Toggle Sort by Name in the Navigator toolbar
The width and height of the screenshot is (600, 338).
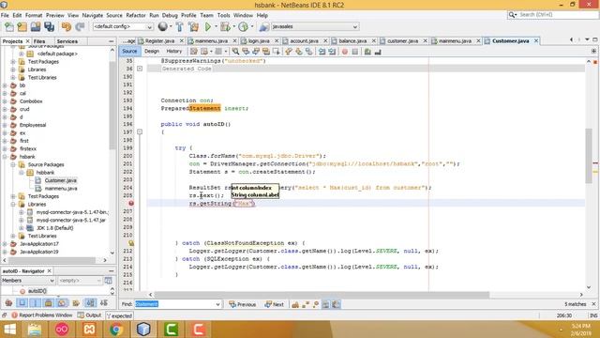pyautogui.click(x=90, y=303)
